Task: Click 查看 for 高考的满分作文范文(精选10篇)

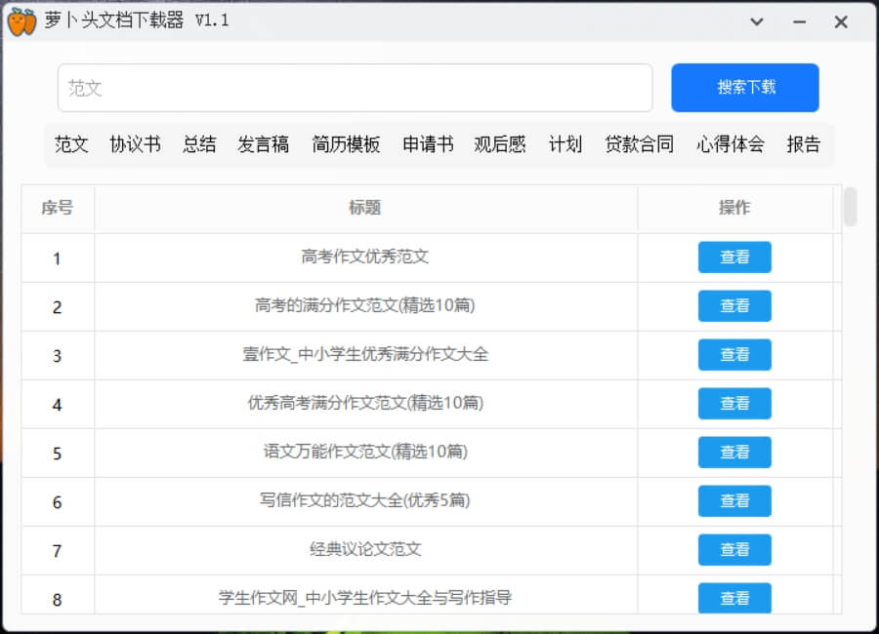Action: [734, 306]
